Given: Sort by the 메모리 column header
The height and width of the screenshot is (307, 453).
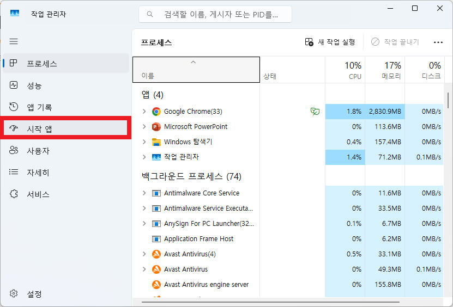Looking at the screenshot, I should click(385, 70).
